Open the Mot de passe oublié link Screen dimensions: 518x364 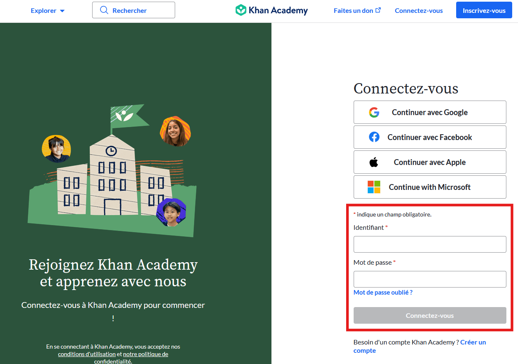[x=383, y=293]
